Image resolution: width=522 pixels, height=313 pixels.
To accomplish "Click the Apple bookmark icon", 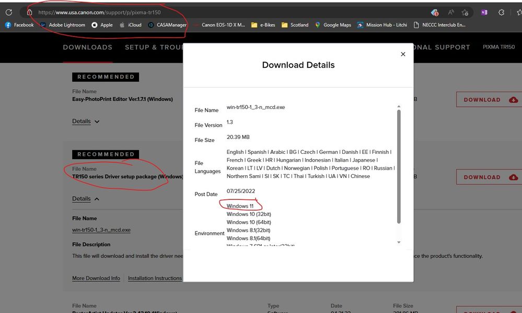I will [x=95, y=24].
